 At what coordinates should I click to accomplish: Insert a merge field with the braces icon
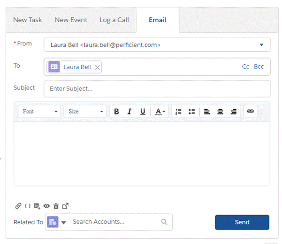coord(28,206)
